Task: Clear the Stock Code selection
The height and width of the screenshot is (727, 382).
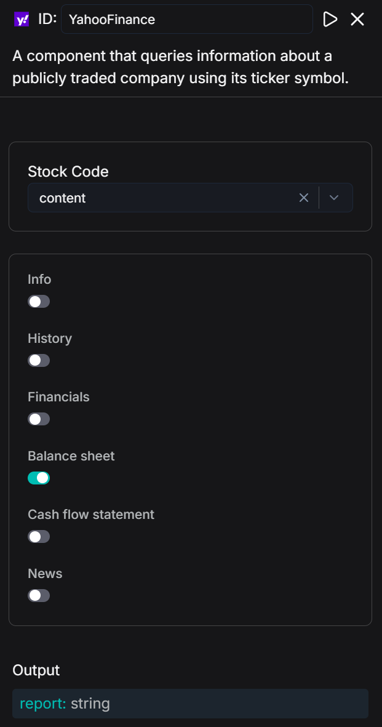Action: [x=304, y=198]
